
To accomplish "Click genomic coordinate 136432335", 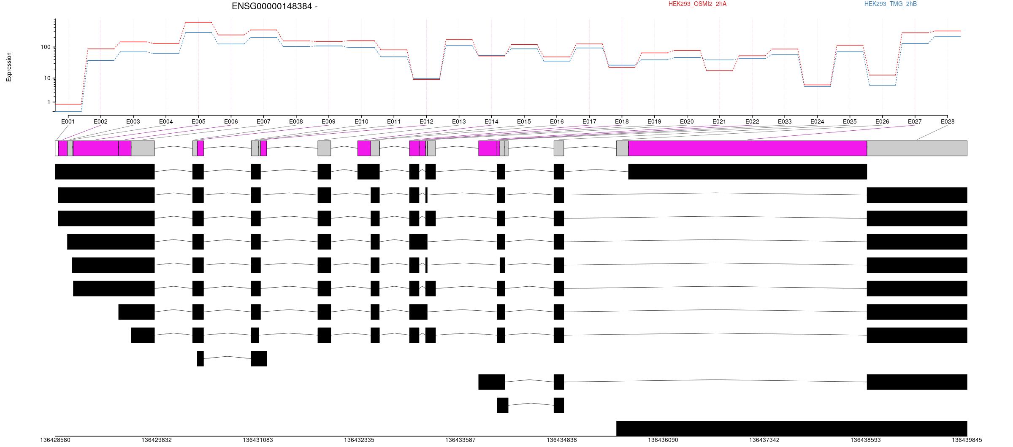I will click(359, 440).
